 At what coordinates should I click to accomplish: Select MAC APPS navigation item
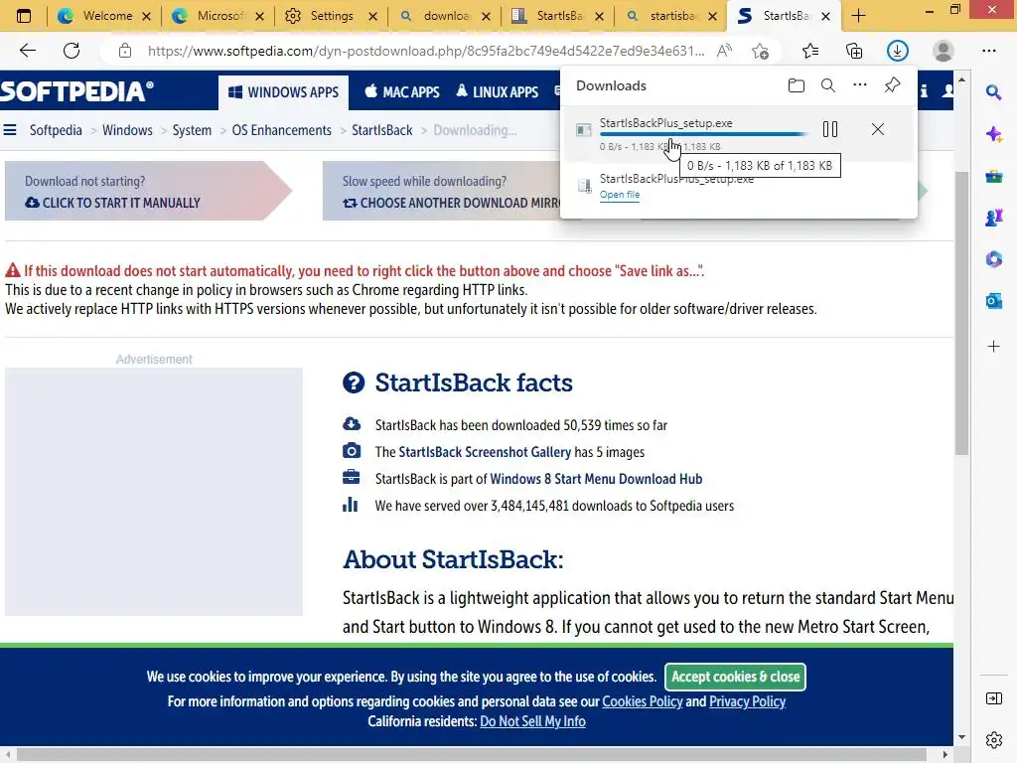pyautogui.click(x=402, y=92)
